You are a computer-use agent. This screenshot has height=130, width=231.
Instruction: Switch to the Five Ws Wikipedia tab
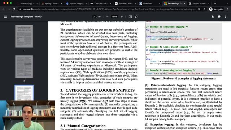pos(125,3)
